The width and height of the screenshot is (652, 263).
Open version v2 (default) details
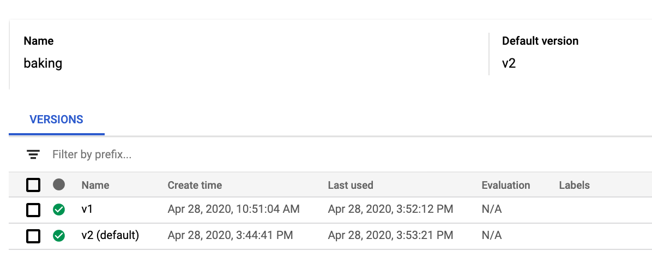110,236
